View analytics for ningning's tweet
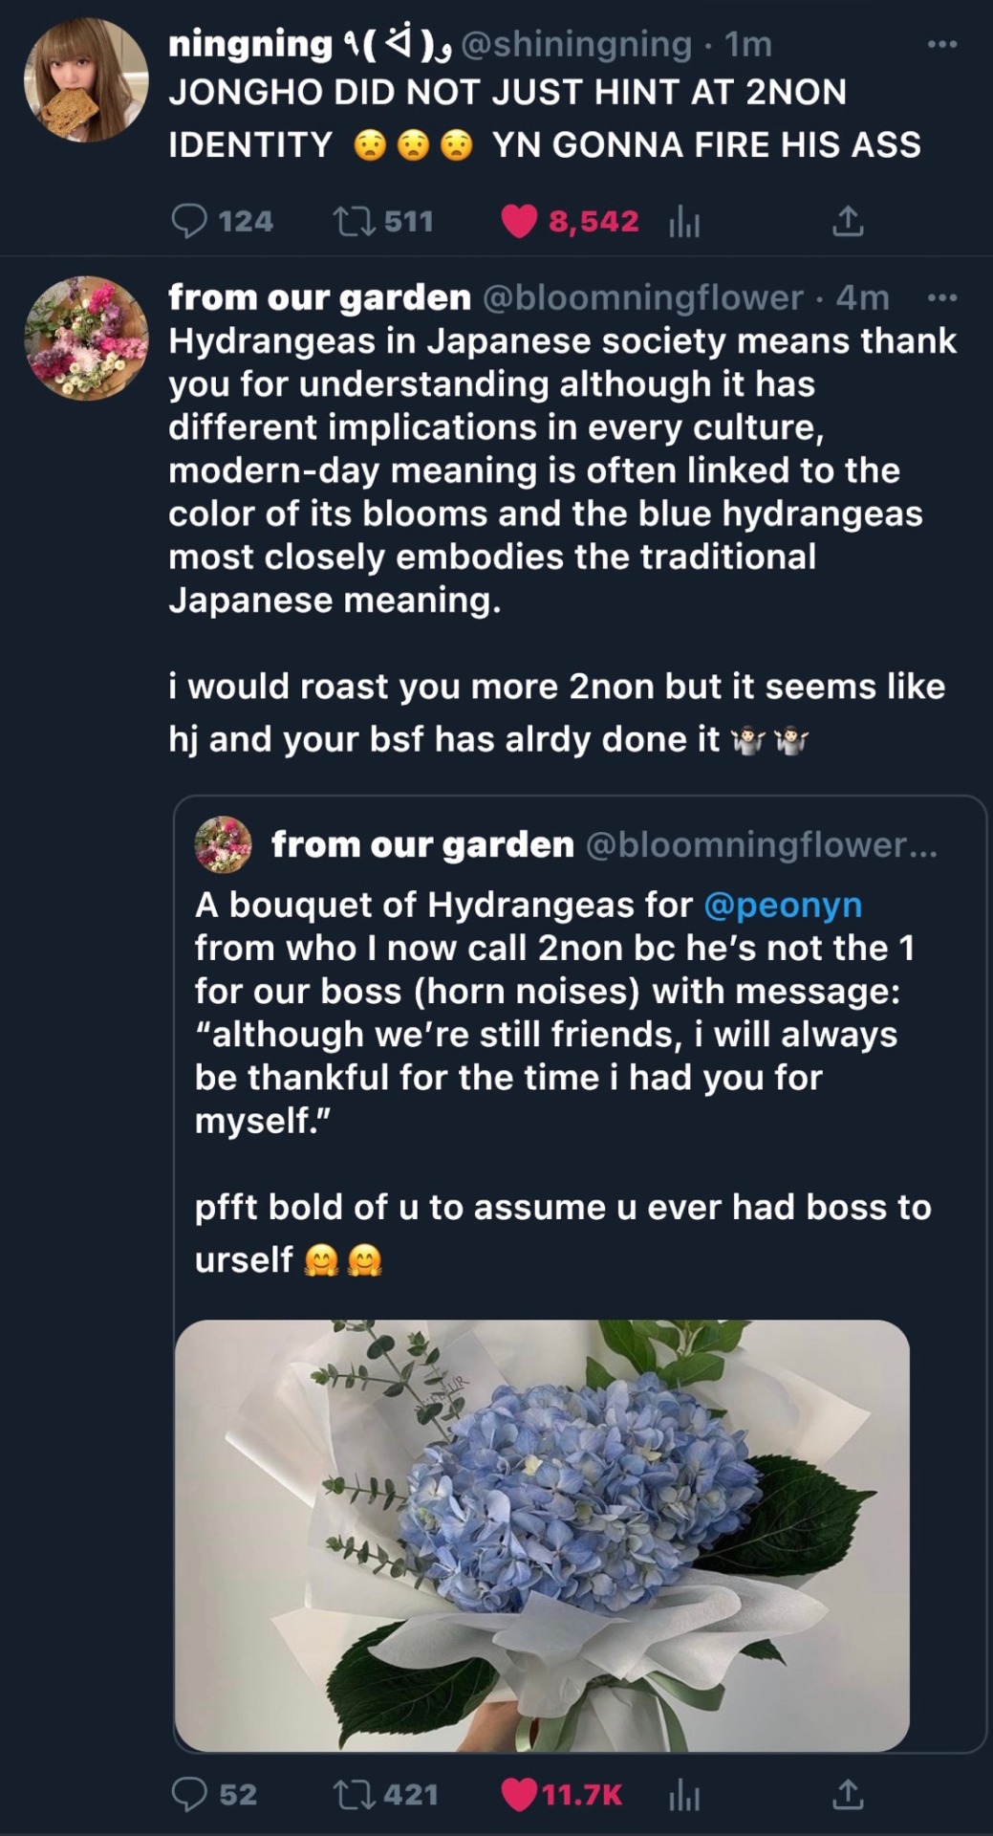This screenshot has width=993, height=1836. point(684,223)
